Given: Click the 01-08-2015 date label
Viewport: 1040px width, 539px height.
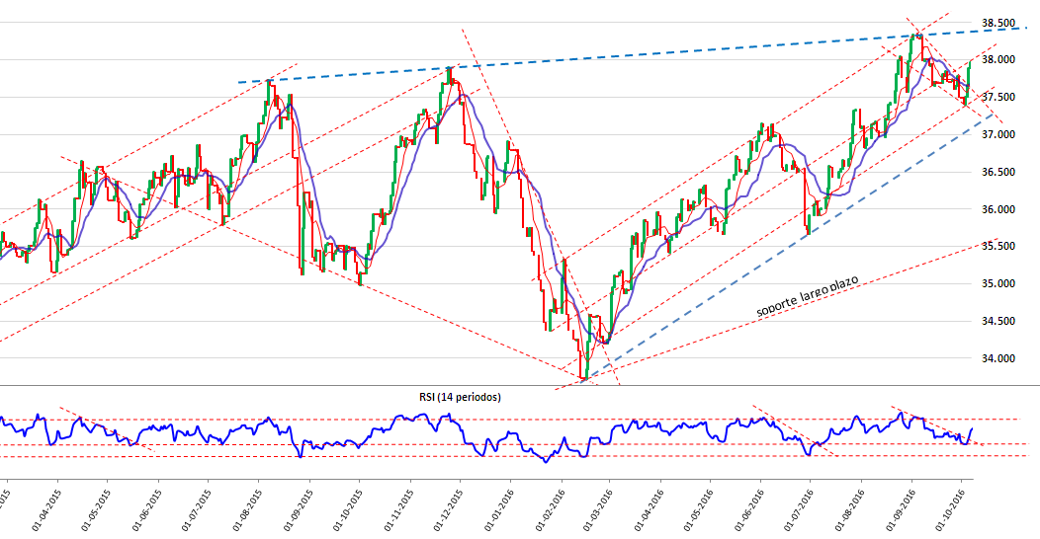Looking at the screenshot, I should [x=247, y=511].
